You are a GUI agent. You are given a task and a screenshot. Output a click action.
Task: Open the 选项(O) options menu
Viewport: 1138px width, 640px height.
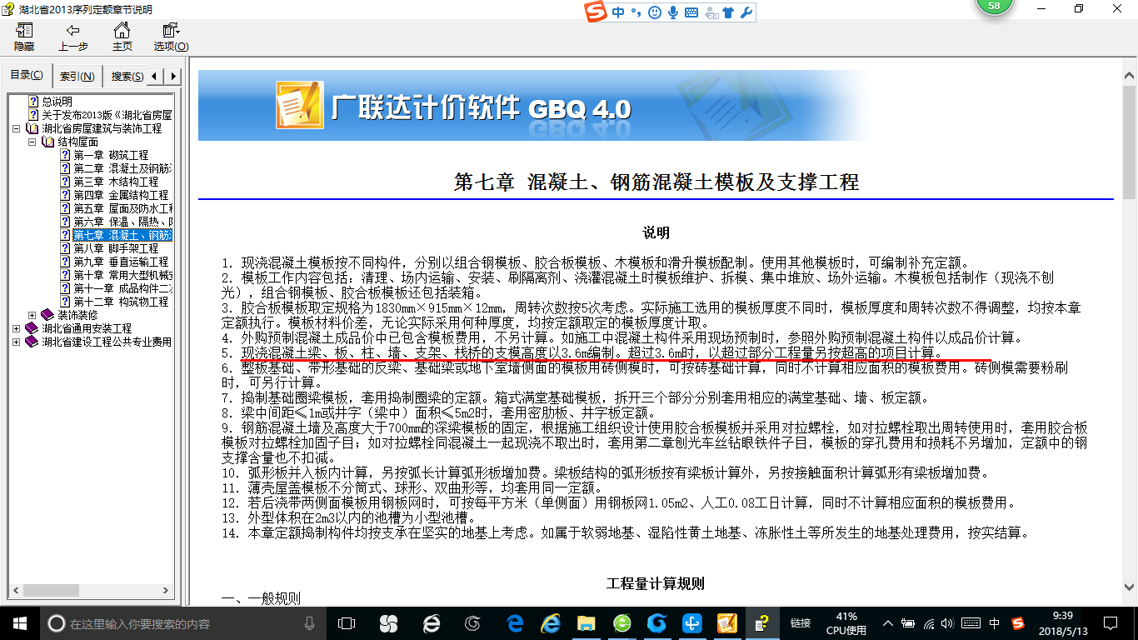pyautogui.click(x=171, y=37)
